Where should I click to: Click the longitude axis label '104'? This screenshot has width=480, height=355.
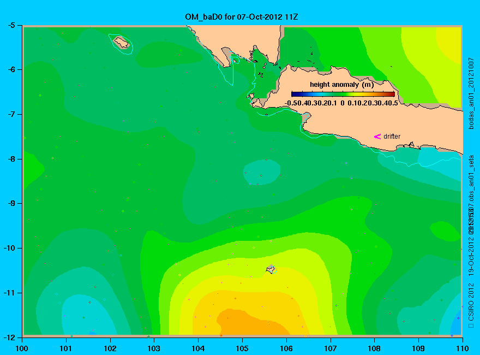[x=198, y=348]
